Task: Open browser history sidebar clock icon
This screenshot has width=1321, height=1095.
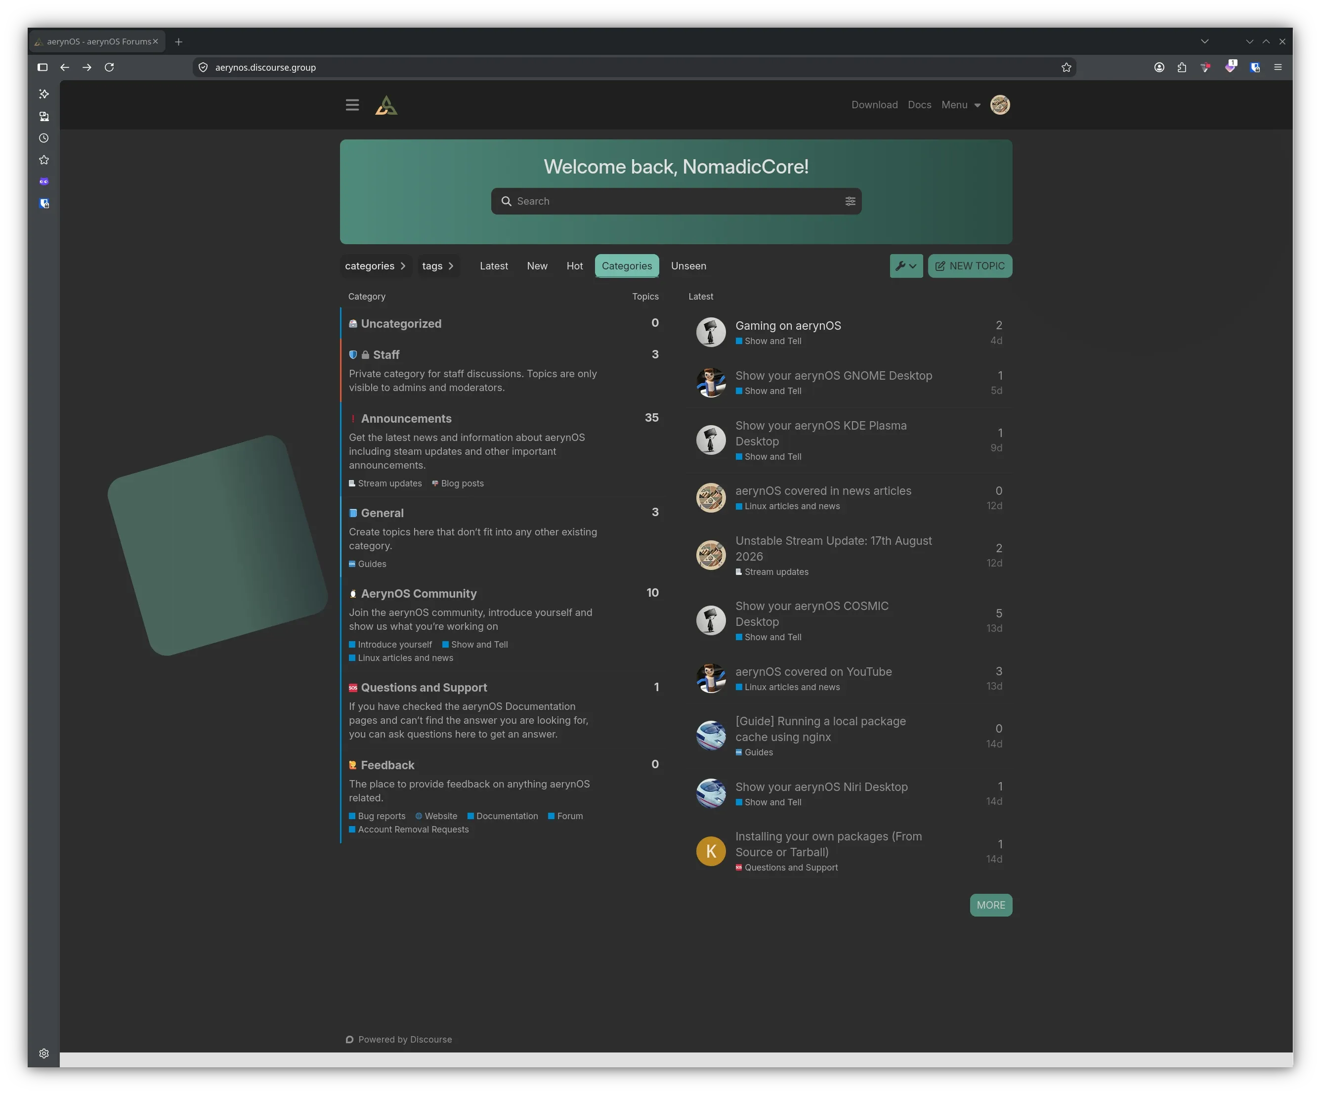Action: [44, 138]
